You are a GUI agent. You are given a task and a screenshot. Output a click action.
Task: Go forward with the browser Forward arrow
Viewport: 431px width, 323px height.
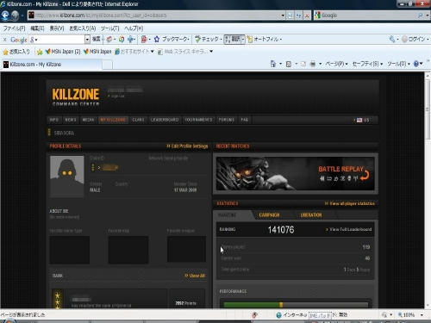pos(15,16)
